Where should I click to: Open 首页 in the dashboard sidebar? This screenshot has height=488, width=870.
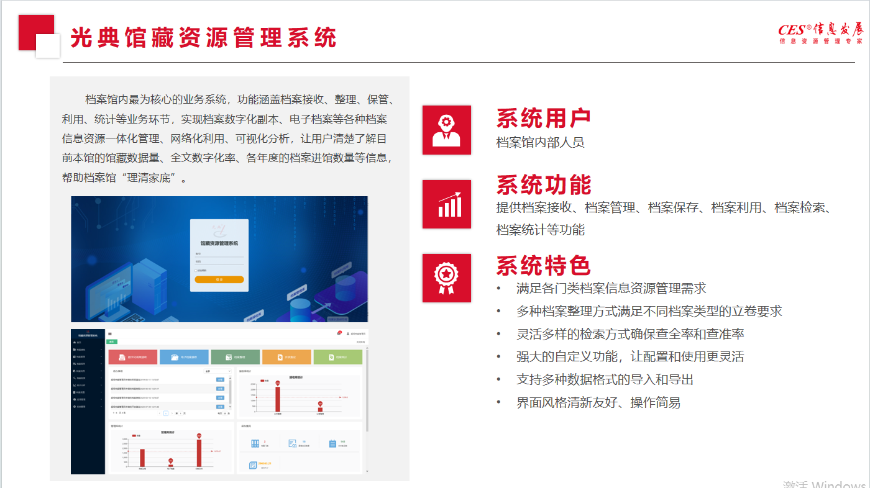pyautogui.click(x=88, y=342)
